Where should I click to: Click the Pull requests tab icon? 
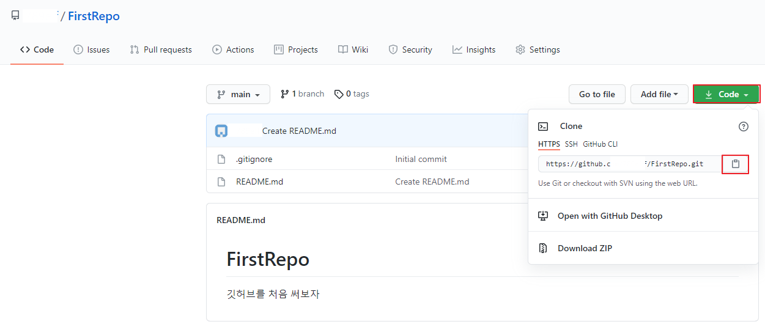[135, 50]
